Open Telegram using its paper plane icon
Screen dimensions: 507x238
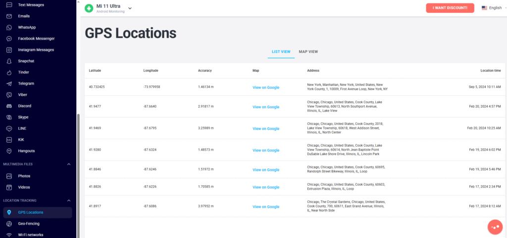[9, 83]
